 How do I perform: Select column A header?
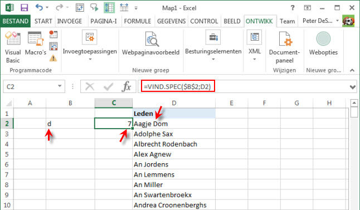pos(30,103)
